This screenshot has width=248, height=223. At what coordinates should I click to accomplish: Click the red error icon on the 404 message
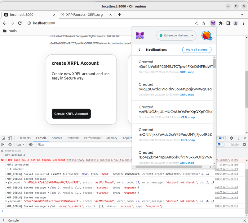click(x=2, y=160)
